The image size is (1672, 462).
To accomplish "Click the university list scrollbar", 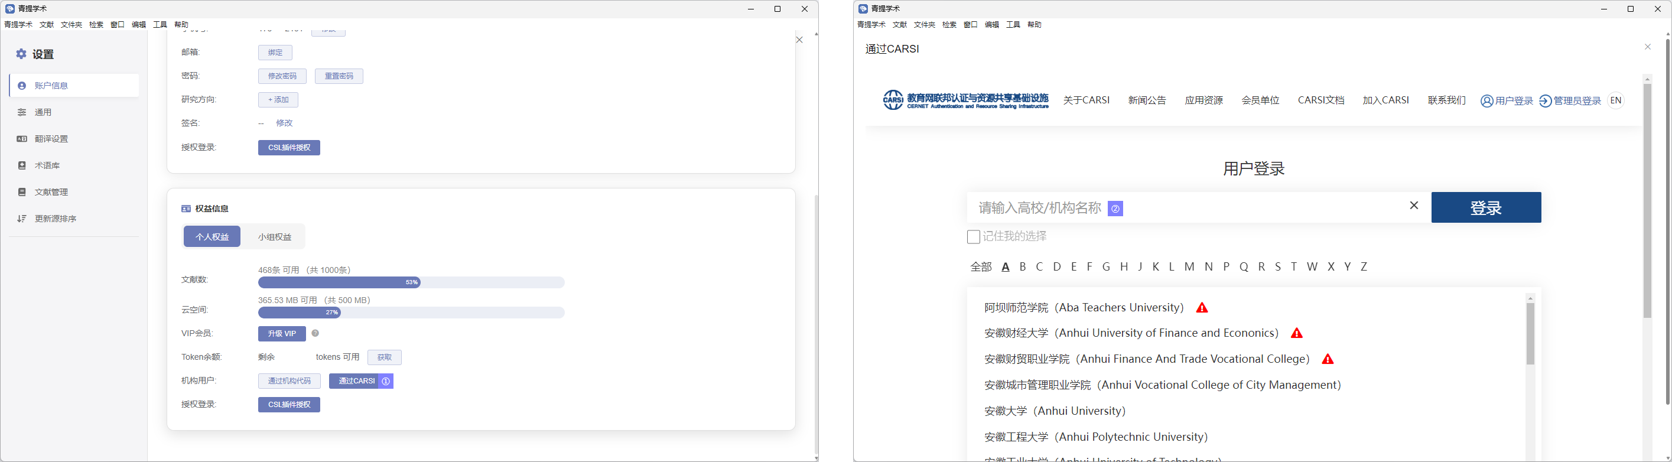I will coord(1531,334).
